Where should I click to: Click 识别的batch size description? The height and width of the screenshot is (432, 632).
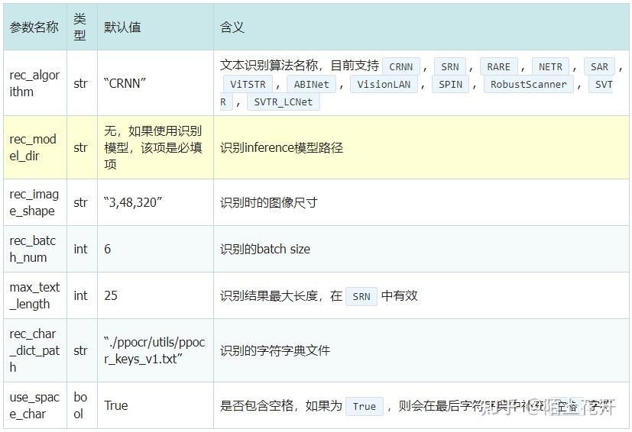pos(265,249)
